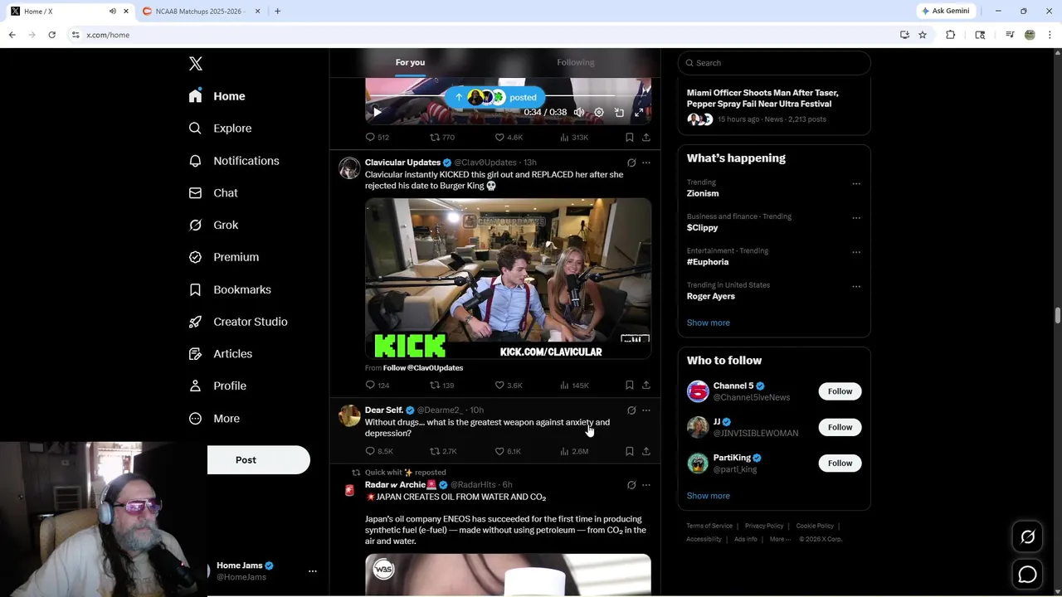Open Roger Ayers trend more options
The width and height of the screenshot is (1062, 597).
tap(856, 287)
